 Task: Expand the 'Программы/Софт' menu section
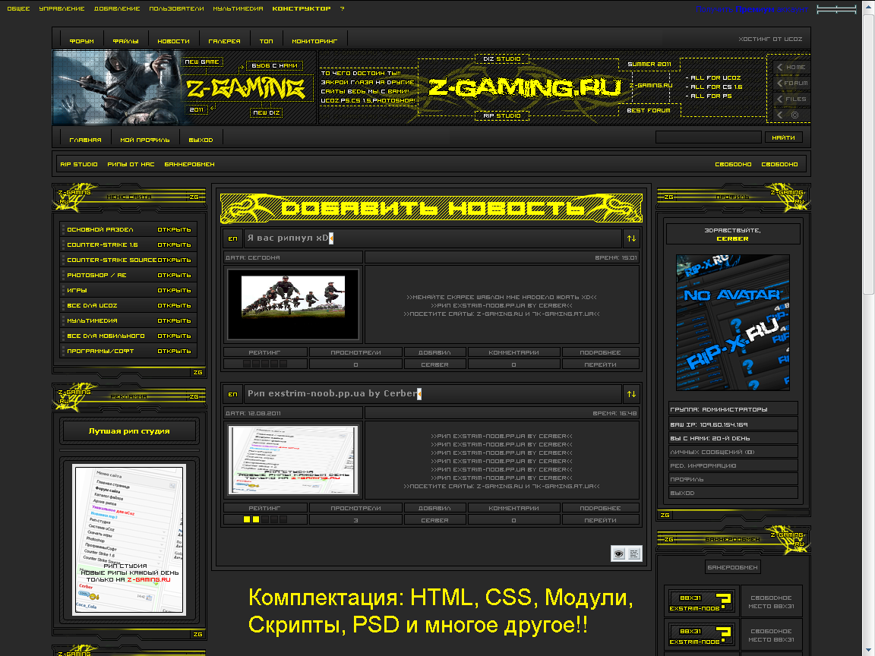click(x=174, y=351)
